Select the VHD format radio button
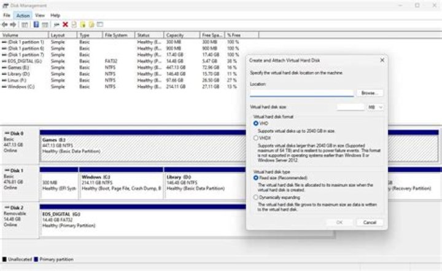442x271 pixels. pos(256,124)
